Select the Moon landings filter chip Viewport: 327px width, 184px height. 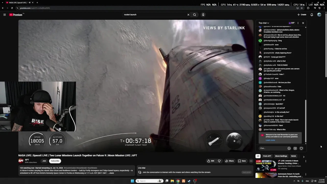pos(281,156)
